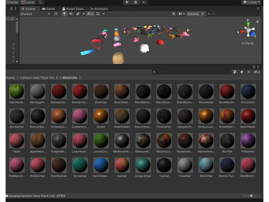Image resolution: width=269 pixels, height=202 pixels.
Task: Toggle hidden objects visibility counter in the Scene toolbar
Action: coord(90,14)
